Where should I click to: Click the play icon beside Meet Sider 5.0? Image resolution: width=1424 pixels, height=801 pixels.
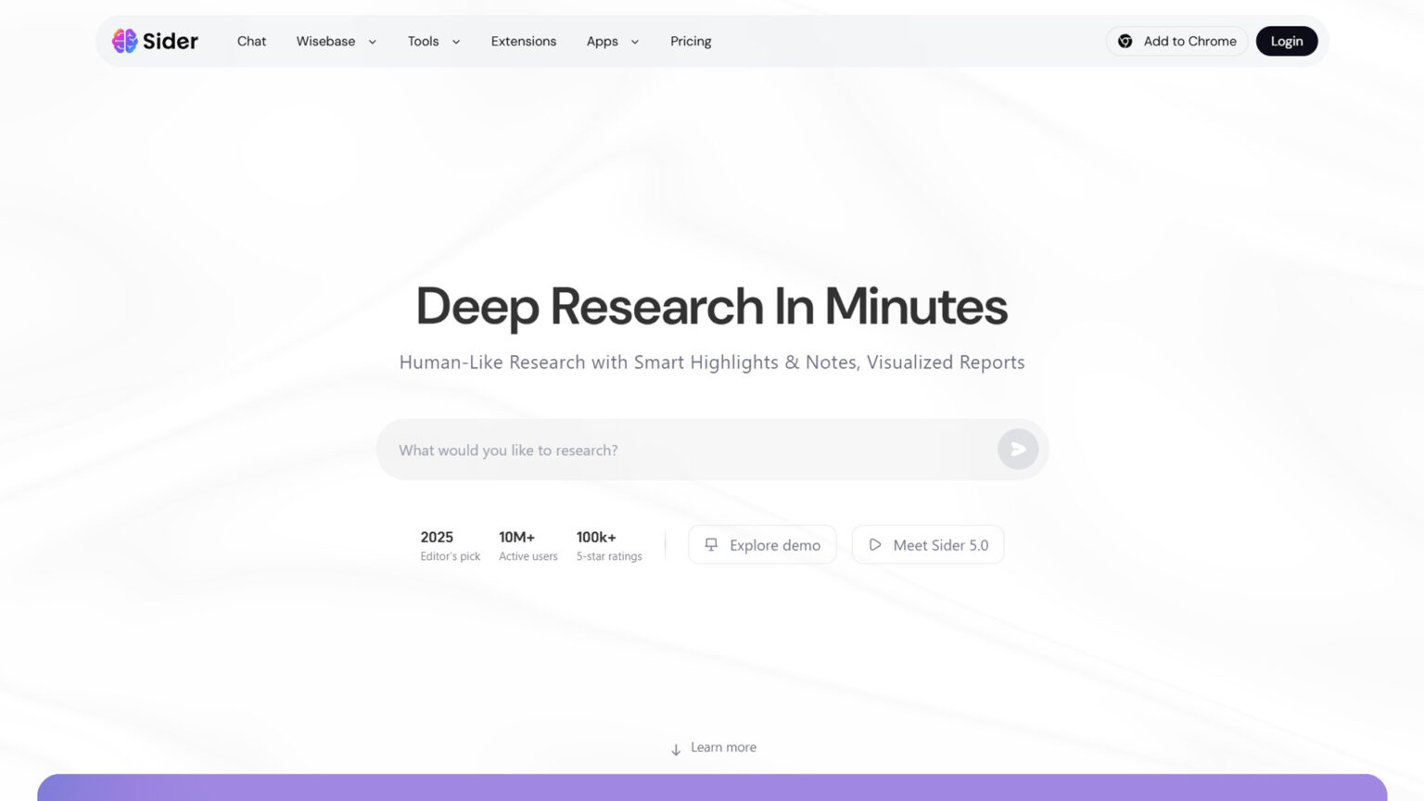(874, 545)
